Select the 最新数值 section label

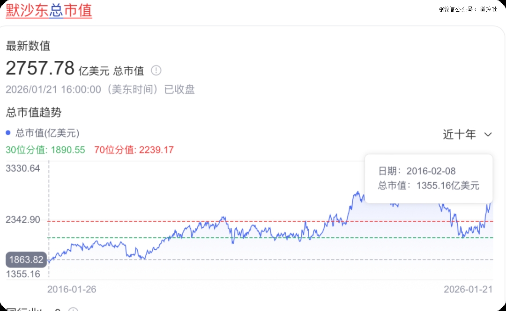pyautogui.click(x=28, y=46)
